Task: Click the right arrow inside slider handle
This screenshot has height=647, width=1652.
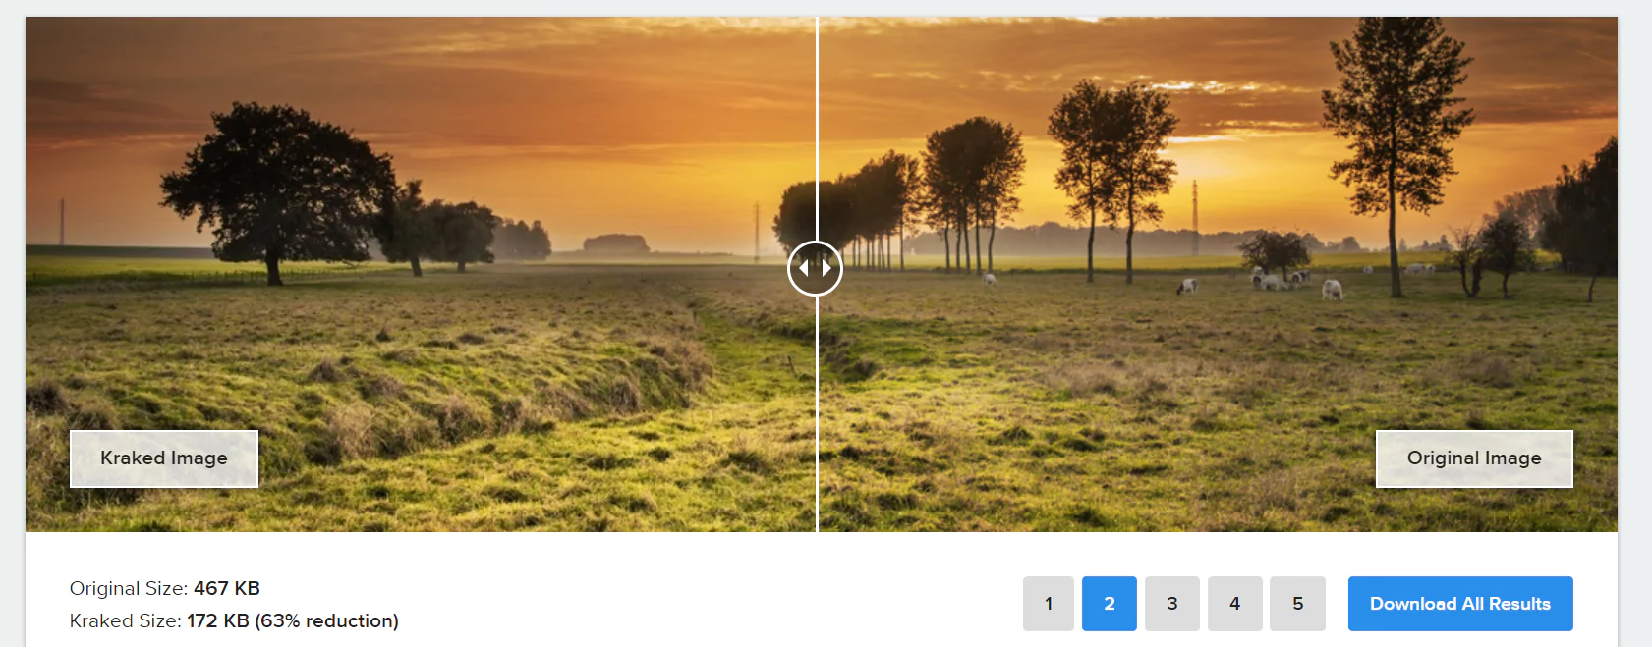Action: tap(827, 268)
